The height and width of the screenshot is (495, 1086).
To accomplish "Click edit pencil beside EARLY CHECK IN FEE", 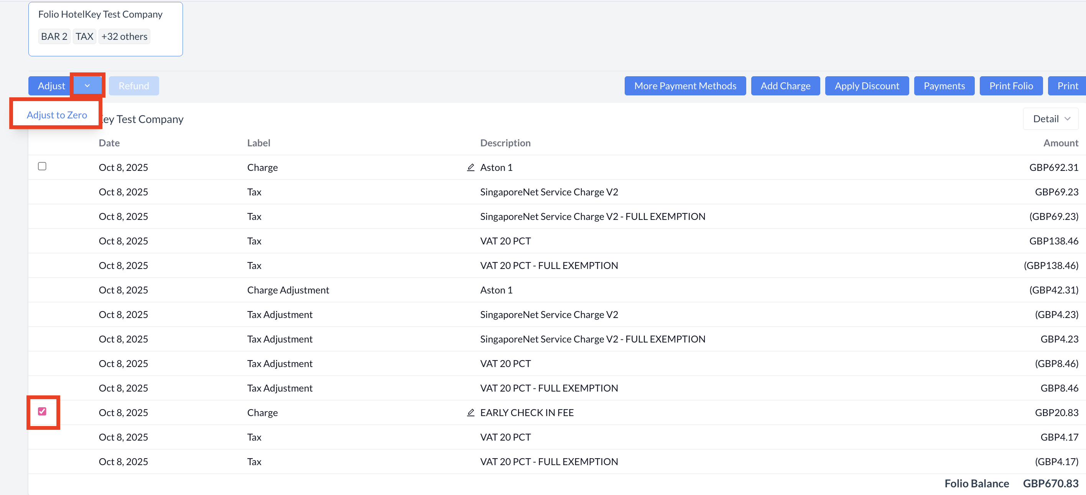I will click(471, 412).
